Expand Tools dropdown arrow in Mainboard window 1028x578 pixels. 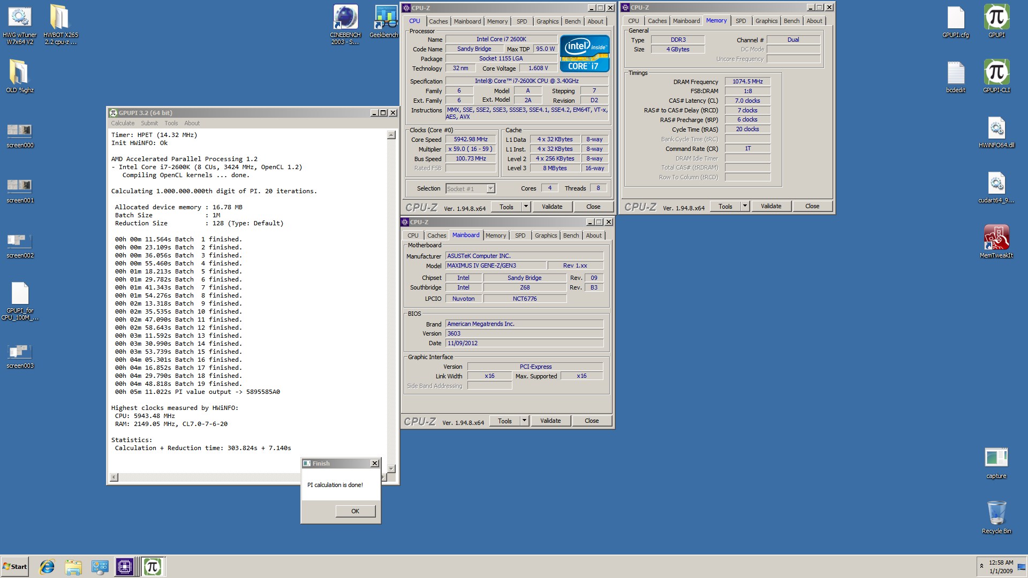coord(524,421)
